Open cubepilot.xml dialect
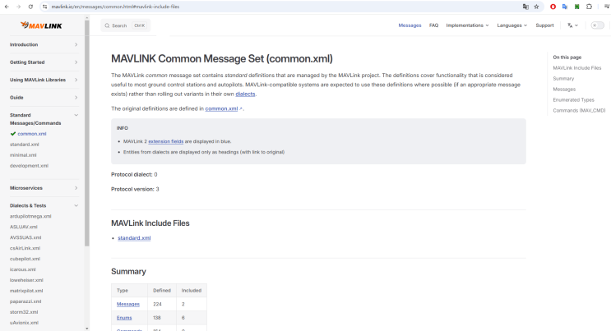Screen dimensions: 611x331 pyautogui.click(x=25, y=259)
